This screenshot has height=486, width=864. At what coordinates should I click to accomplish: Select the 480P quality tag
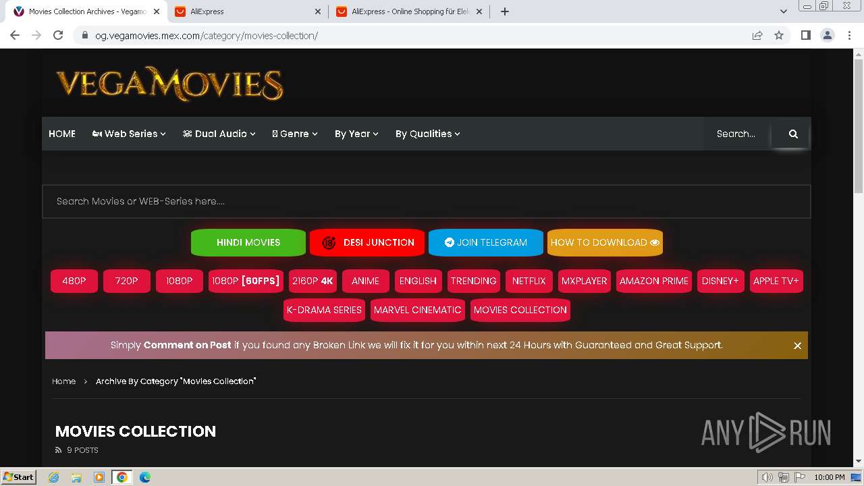74,281
